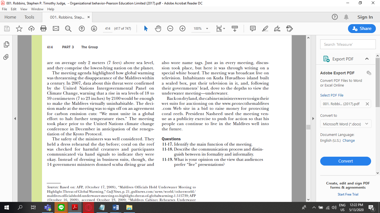The width and height of the screenshot is (380, 213).
Task: Open notifications bell
Action: pos(346,17)
